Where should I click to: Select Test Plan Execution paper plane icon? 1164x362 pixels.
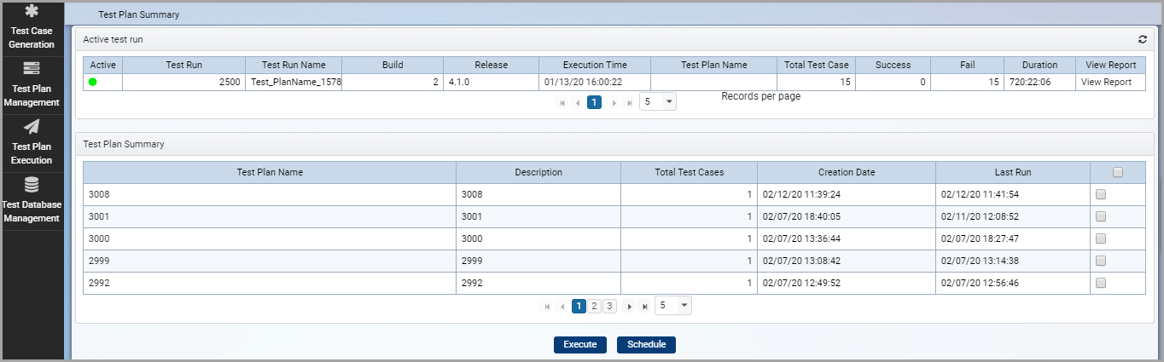32,127
